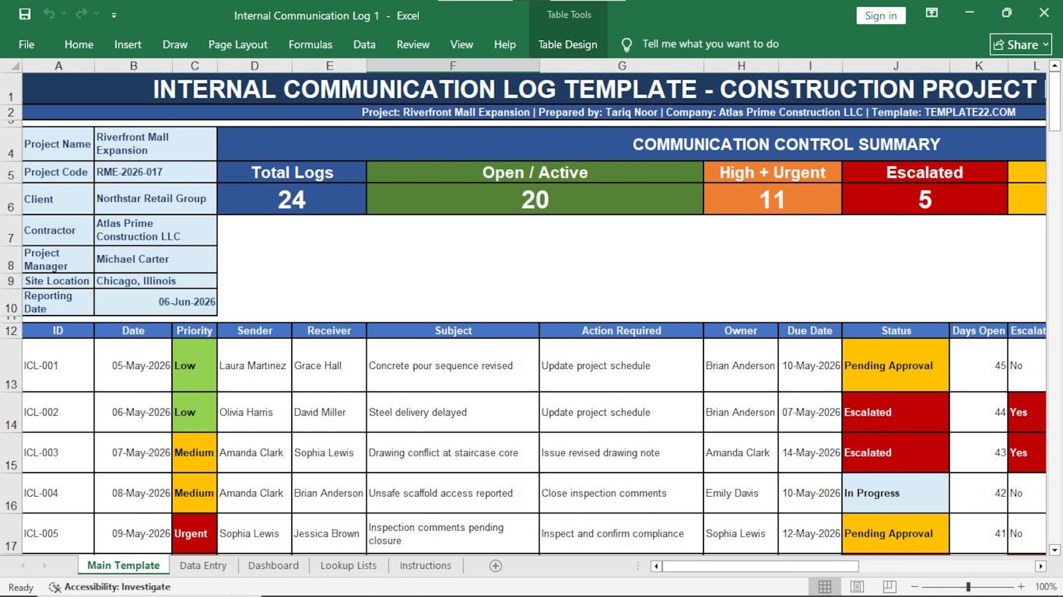Click the zoom in plus button

(x=1021, y=586)
